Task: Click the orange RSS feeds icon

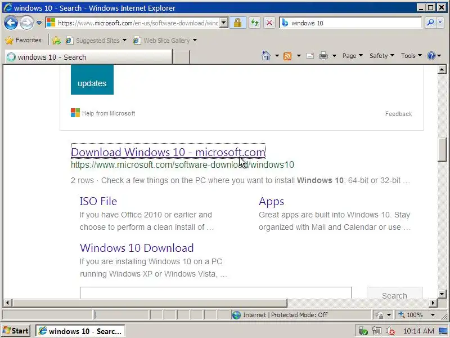Action: pyautogui.click(x=287, y=56)
